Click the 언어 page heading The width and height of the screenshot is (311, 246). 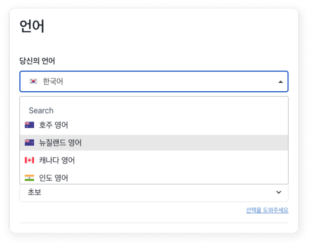tap(32, 27)
